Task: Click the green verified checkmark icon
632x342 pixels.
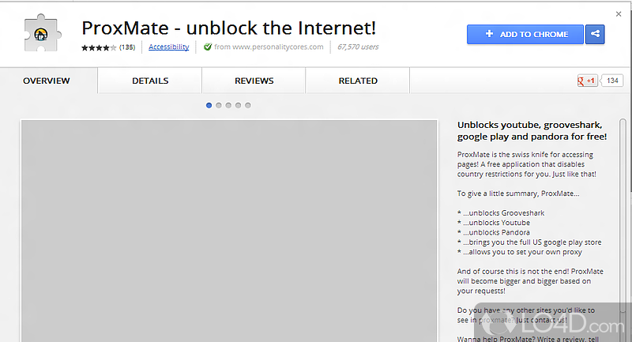Action: (208, 47)
